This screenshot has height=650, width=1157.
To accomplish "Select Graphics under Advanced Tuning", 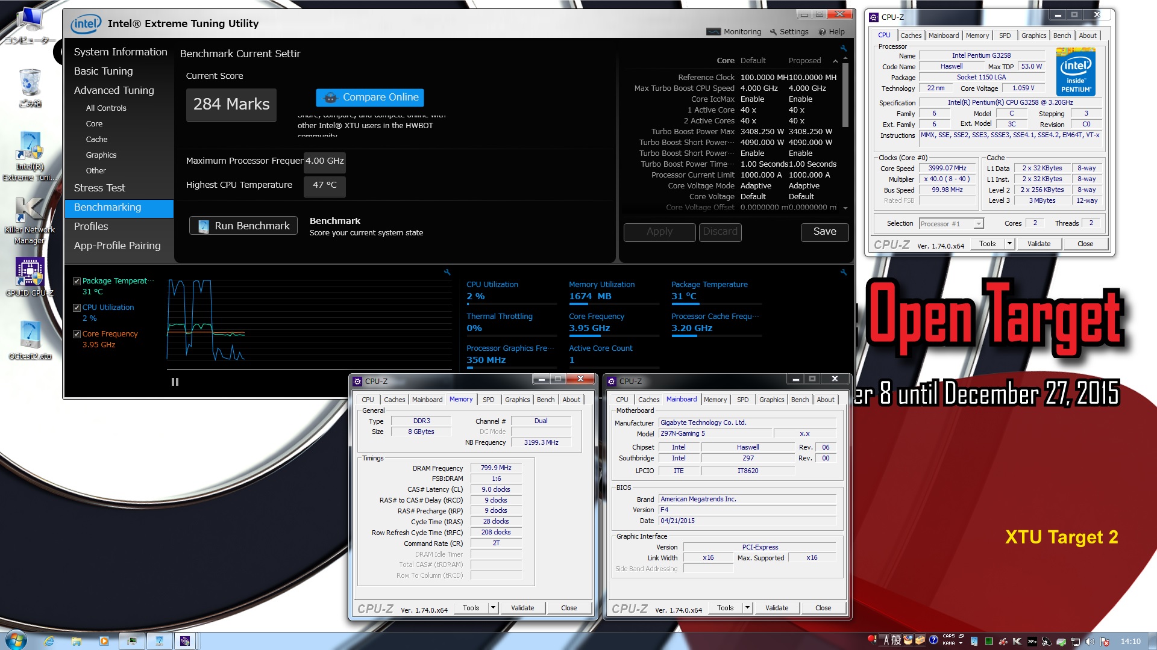I will tap(101, 155).
